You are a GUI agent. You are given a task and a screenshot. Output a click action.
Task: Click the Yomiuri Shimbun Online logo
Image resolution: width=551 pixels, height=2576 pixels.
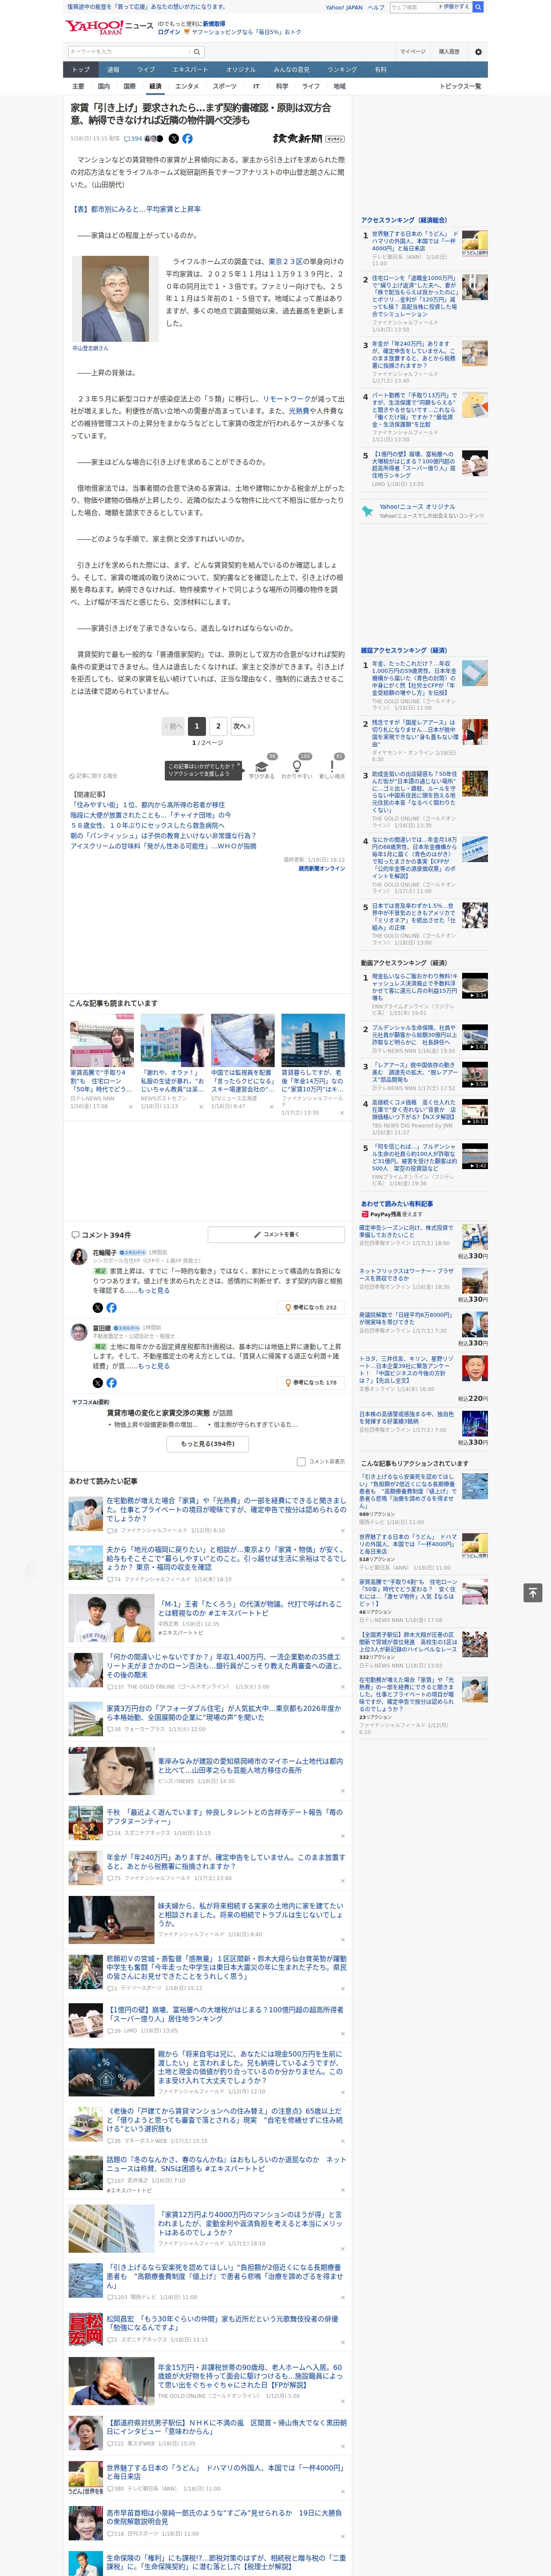(308, 139)
